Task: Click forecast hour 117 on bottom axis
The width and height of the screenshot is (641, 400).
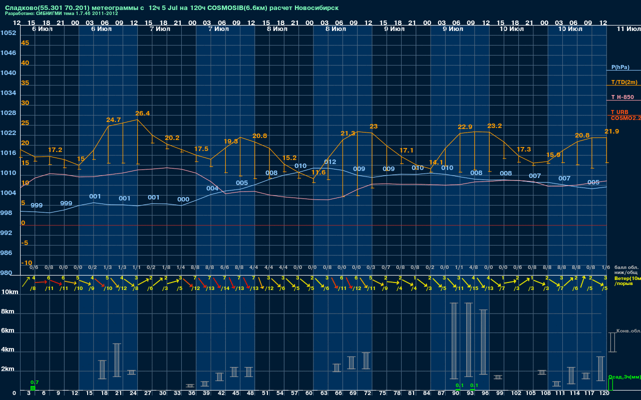Action: coord(589,394)
